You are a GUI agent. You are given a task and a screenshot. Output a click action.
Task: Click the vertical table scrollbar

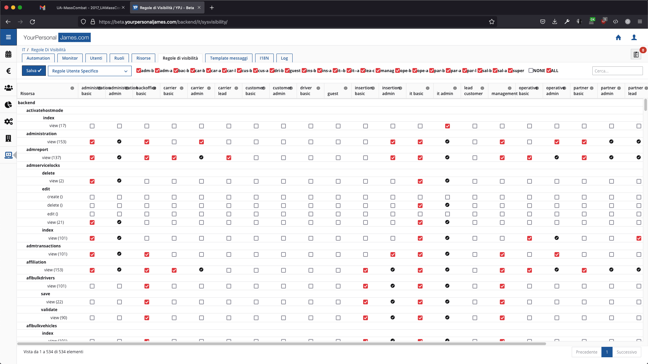click(x=645, y=105)
